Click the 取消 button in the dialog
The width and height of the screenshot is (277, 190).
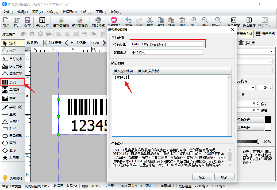(x=224, y=177)
